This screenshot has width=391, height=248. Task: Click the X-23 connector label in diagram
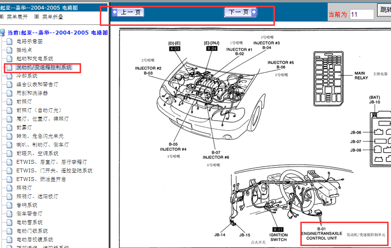point(175,49)
